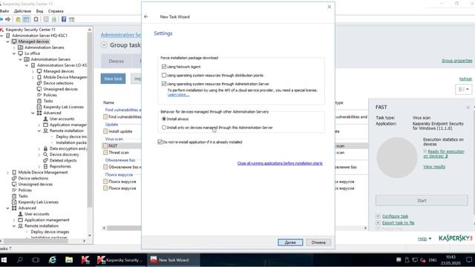
Task: Select Install only on devices managed through this server
Action: coord(164,128)
